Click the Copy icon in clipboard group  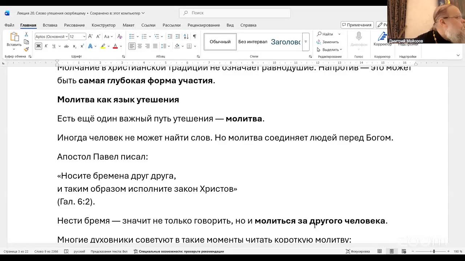tap(26, 42)
